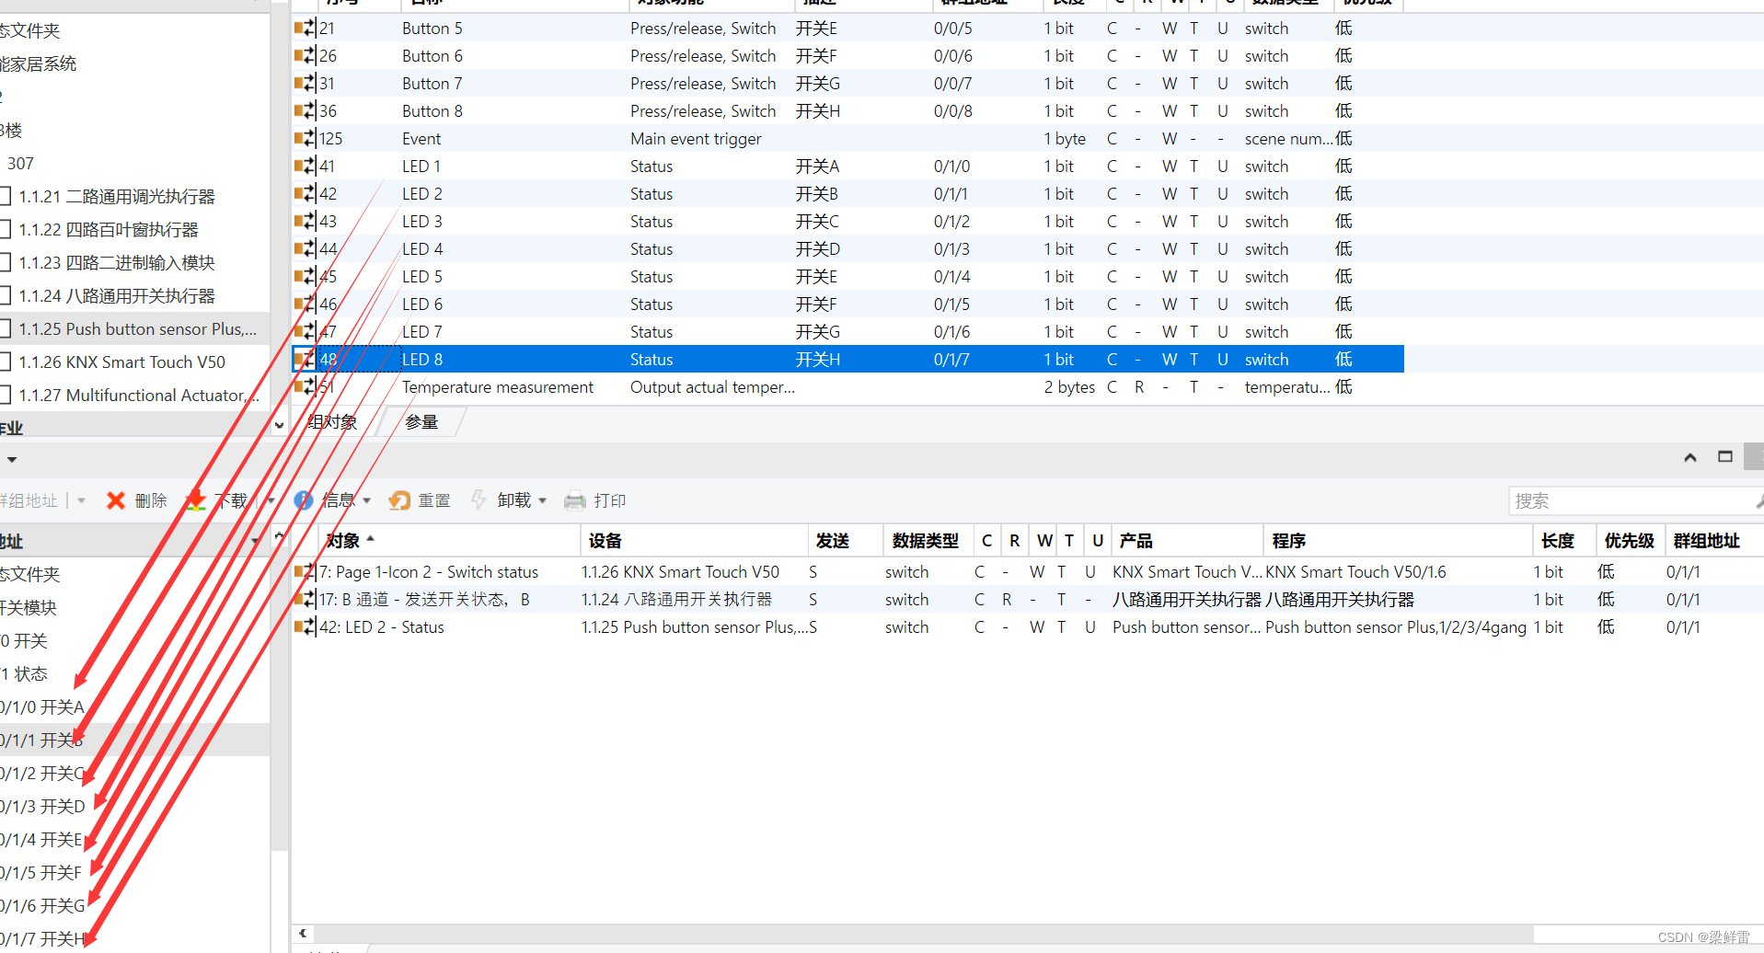Click the object icon of the LED 1 row
1764x953 pixels.
[x=305, y=166]
